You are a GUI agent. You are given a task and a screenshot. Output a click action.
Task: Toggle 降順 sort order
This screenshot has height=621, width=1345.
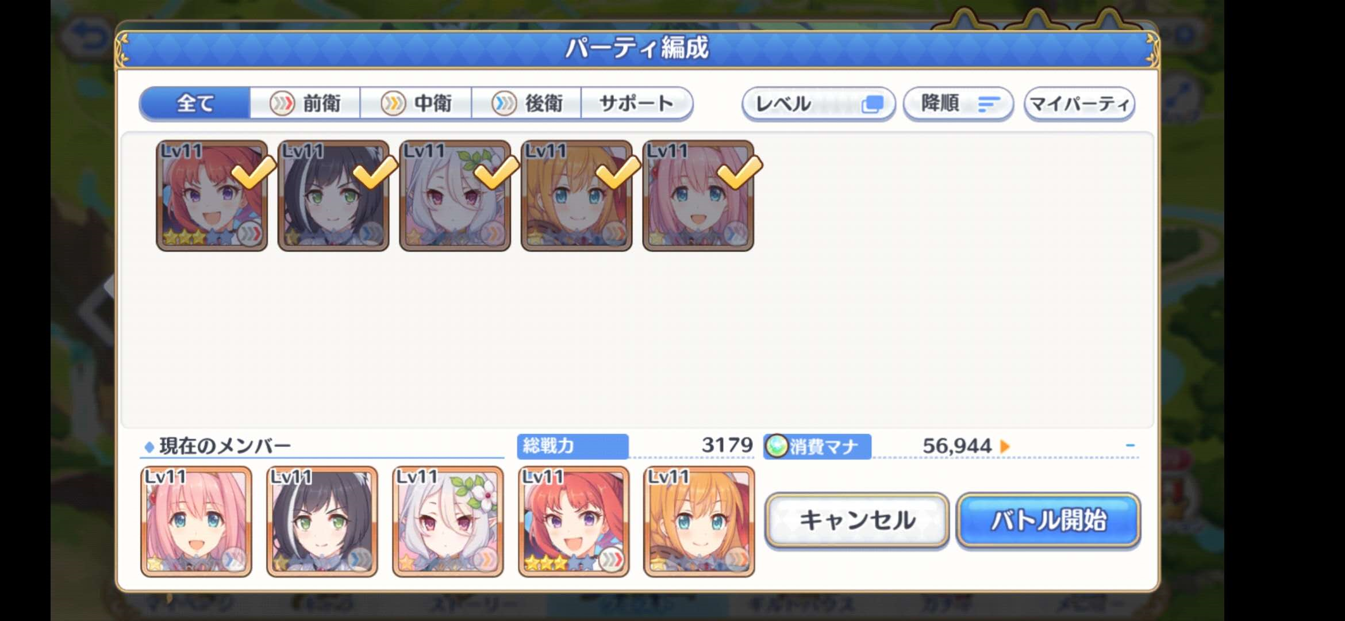(x=958, y=104)
